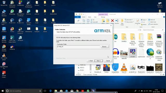This screenshot has height=93, width=166.
Task: Click Rename icon in Explorer ribbon
Action: 117,21
